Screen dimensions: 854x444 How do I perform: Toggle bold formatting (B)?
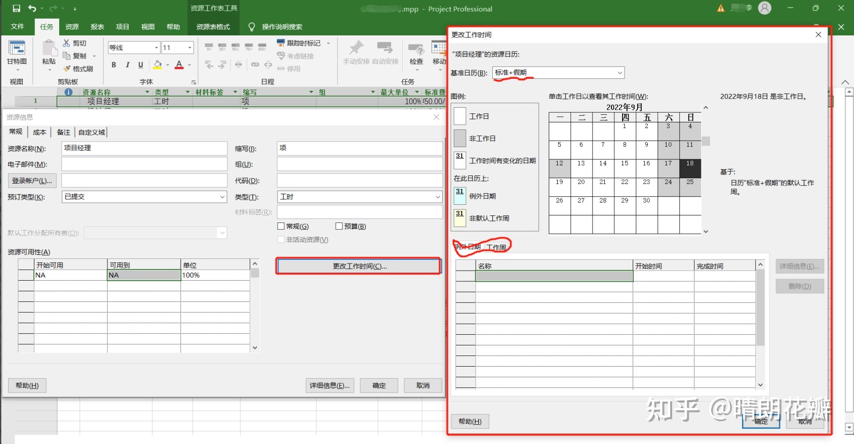tap(114, 65)
